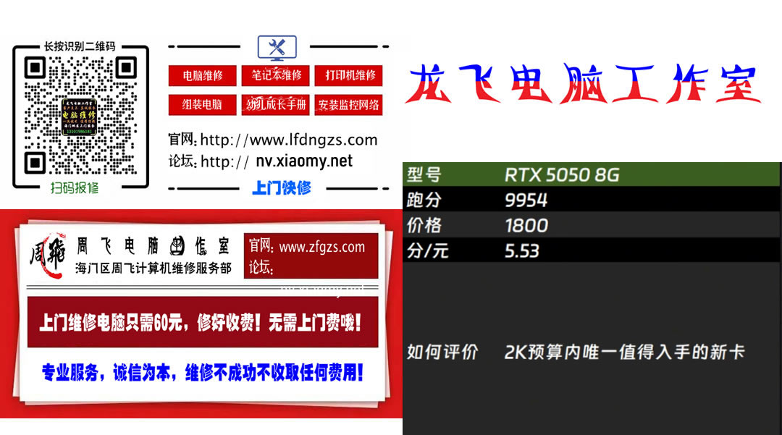Image resolution: width=782 pixels, height=435 pixels.
Task: Select the 组装电脑 service icon
Action: click(201, 104)
